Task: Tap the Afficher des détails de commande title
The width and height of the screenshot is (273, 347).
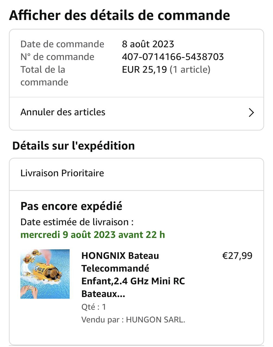Action: [119, 15]
